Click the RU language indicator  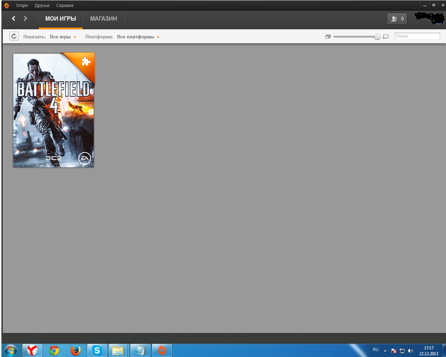pos(376,350)
